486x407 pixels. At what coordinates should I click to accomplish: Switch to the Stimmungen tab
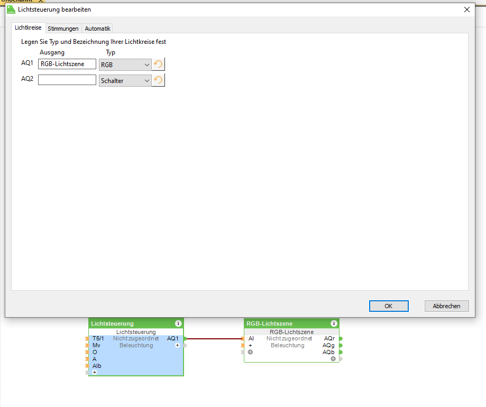pos(63,29)
